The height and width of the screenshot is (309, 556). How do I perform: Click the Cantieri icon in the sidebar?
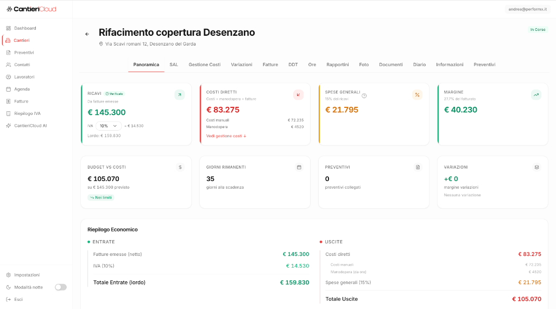[8, 40]
